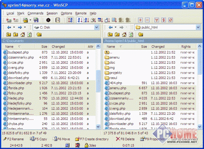Click the Restore selection toolbar icon

click(157, 20)
